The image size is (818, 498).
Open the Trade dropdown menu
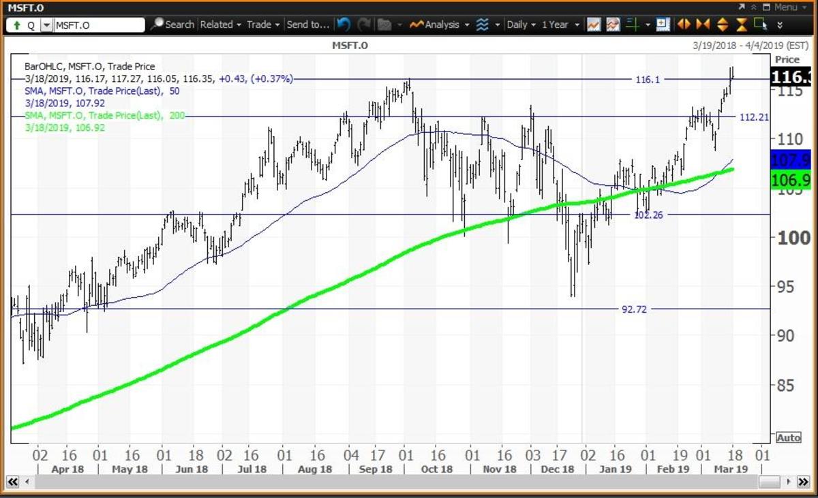[263, 25]
